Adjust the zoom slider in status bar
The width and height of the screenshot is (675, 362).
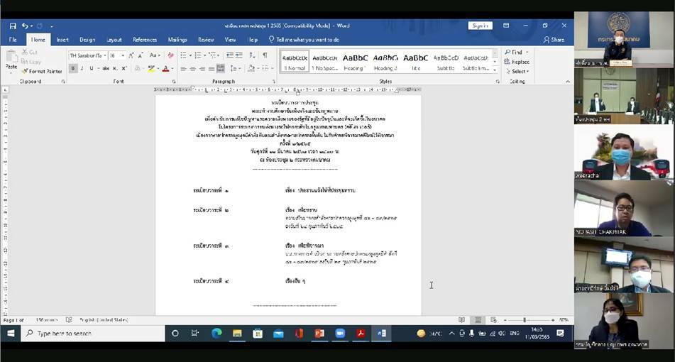(524, 320)
